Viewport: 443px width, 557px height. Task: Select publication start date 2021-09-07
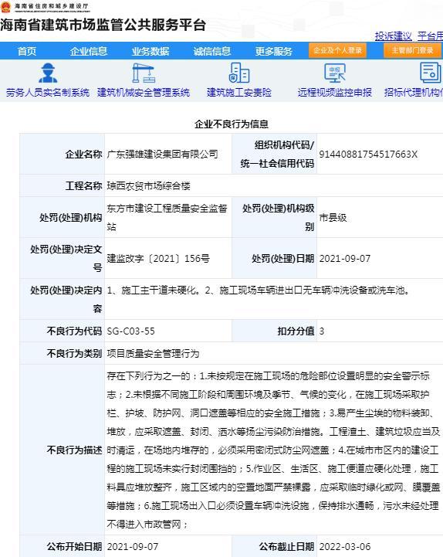(133, 546)
